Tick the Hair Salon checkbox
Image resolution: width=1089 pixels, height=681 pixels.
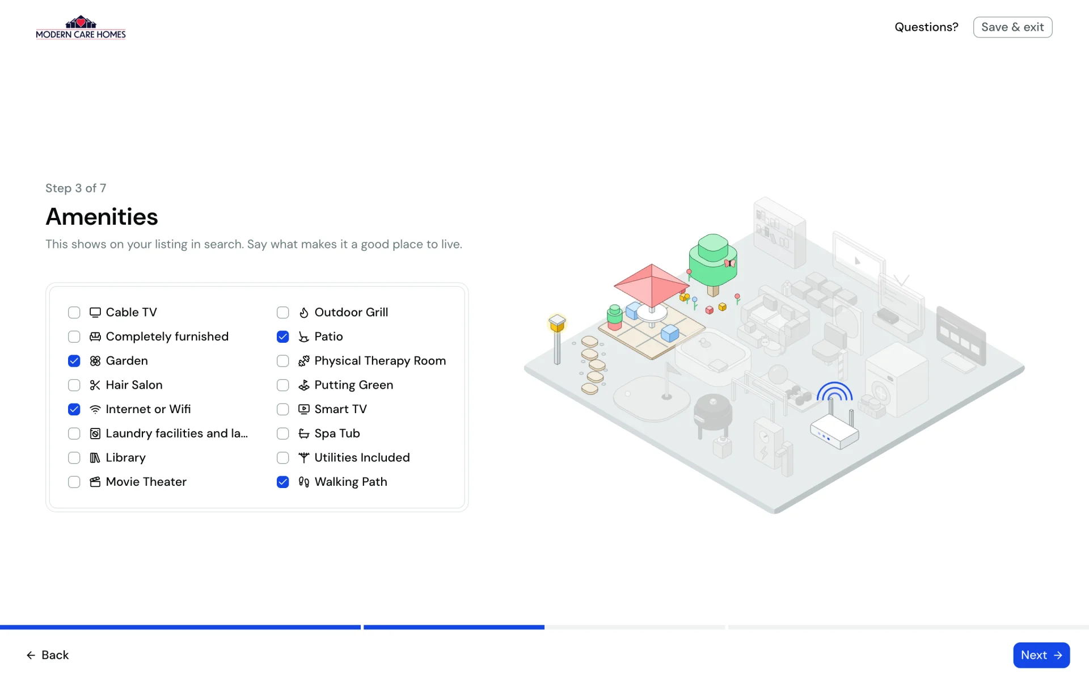point(74,385)
